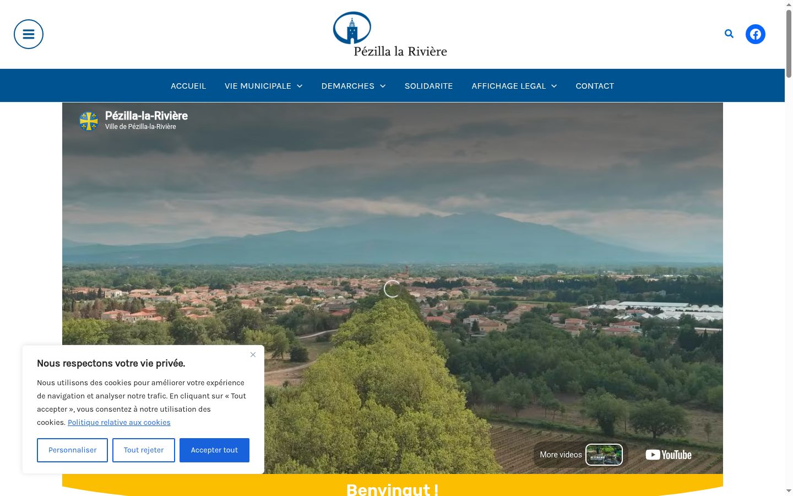Click the Benvingut ! heading
793x496 pixels.
click(392, 489)
